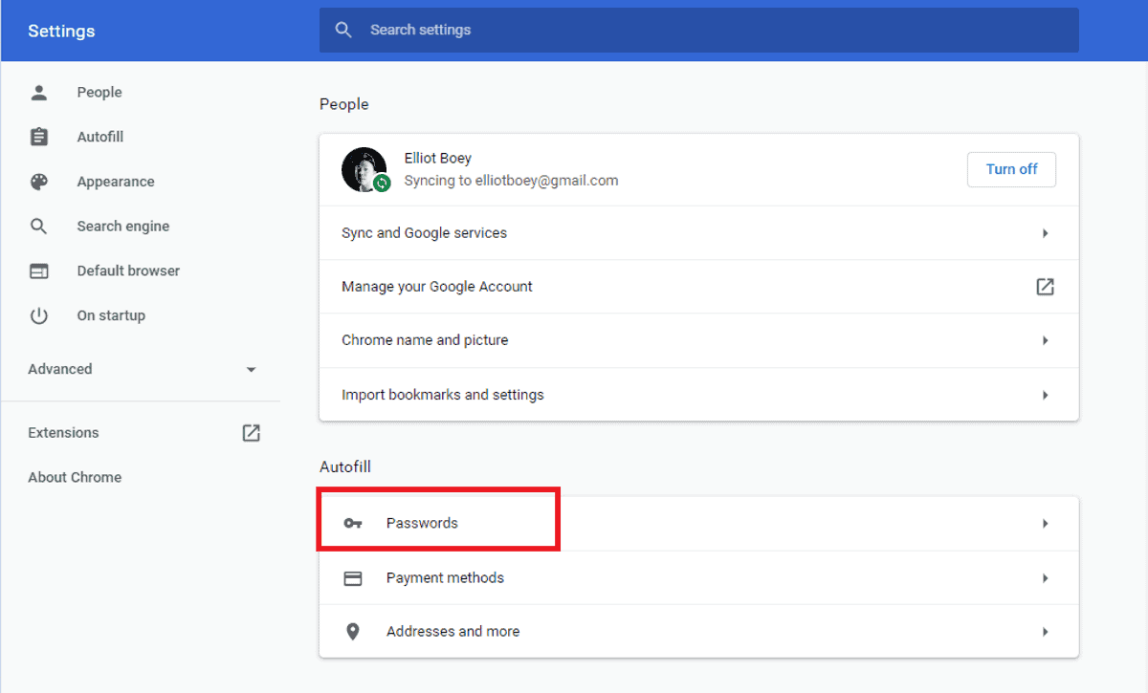Expand the Advanced section in the sidebar
Screen dimensions: 1148x693
pos(141,369)
